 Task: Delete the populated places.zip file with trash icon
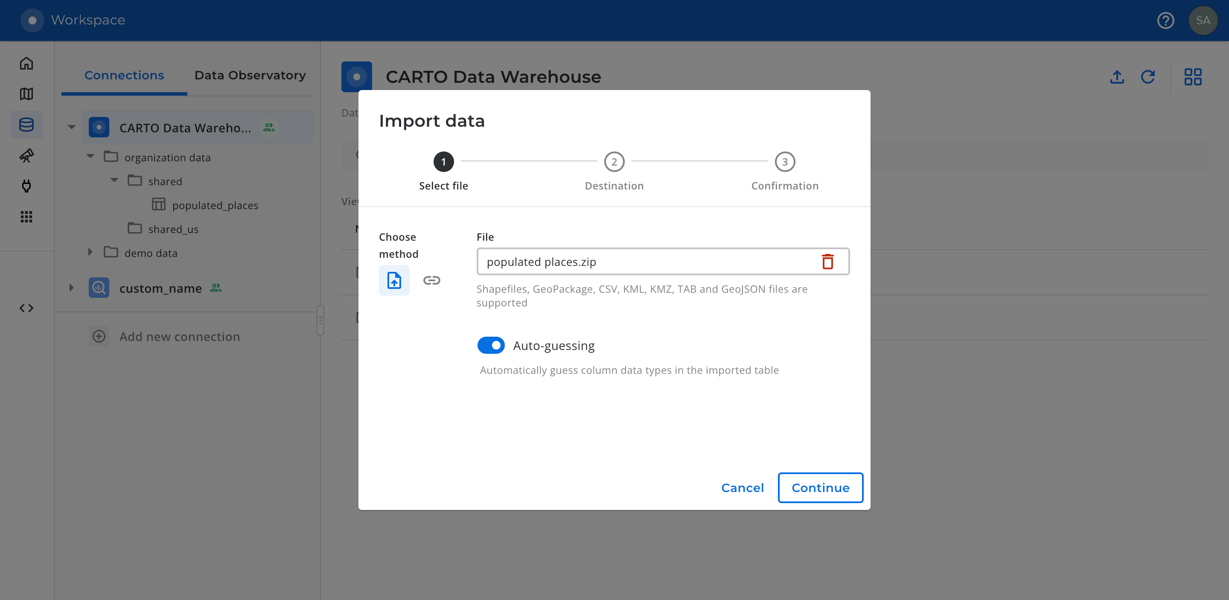(828, 261)
